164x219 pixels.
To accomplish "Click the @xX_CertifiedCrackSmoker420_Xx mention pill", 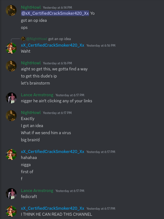I will (55, 13).
